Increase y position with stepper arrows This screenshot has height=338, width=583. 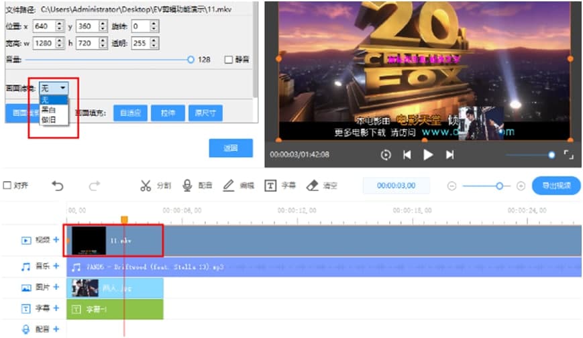(x=103, y=23)
